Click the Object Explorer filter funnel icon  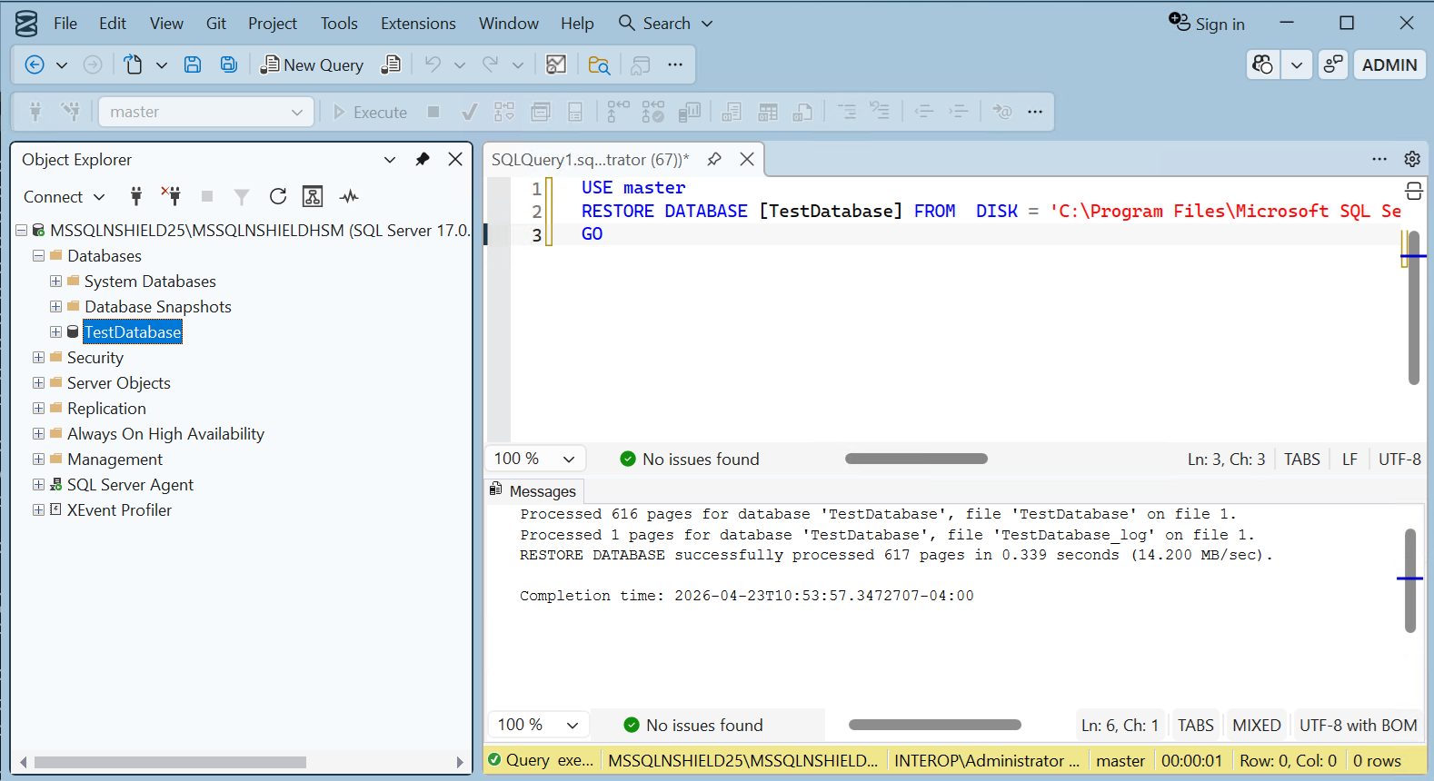click(x=242, y=197)
